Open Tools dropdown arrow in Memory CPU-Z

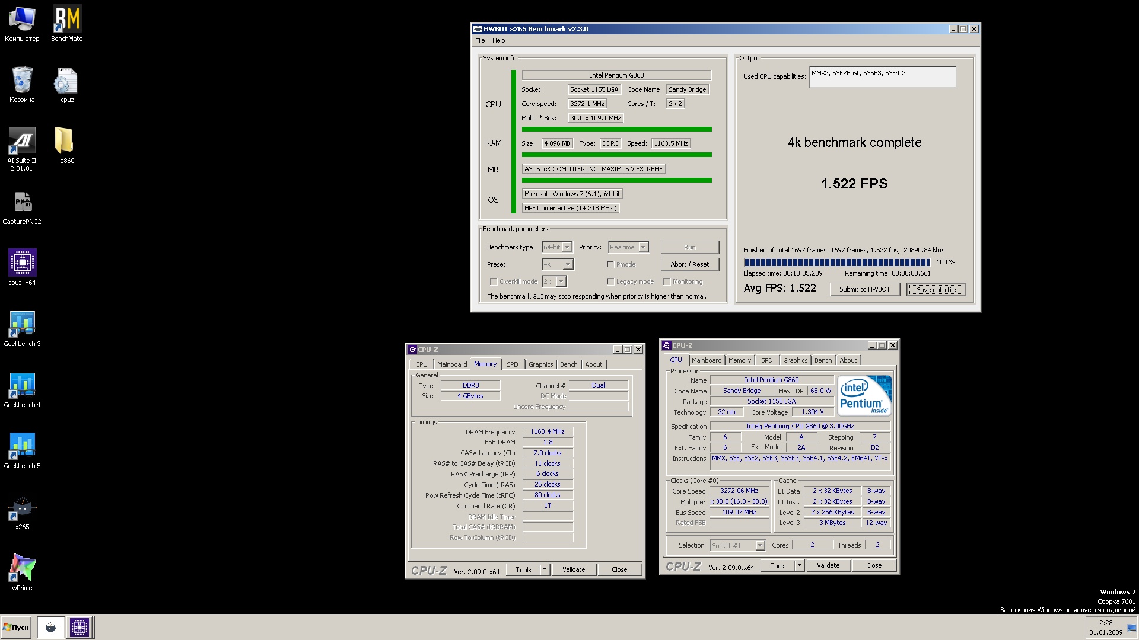coord(545,569)
